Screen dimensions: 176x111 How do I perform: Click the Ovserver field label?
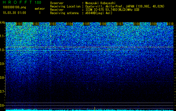pyautogui.click(x=57, y=3)
